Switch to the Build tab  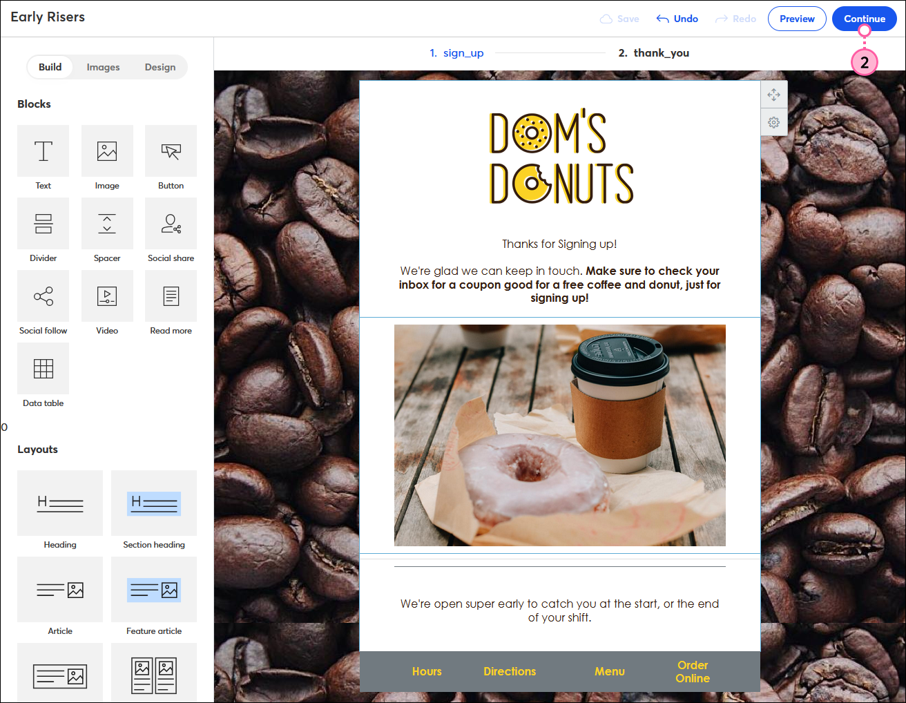(x=50, y=67)
